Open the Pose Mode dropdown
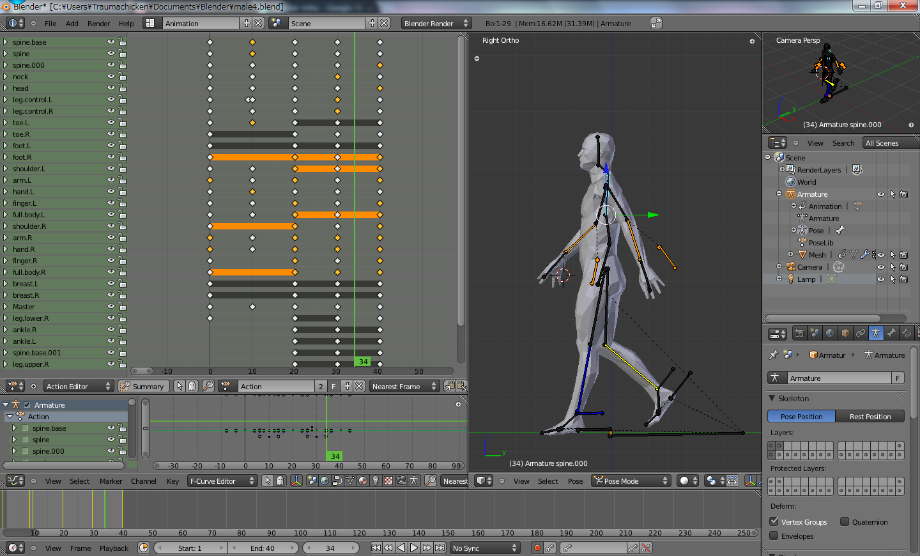The width and height of the screenshot is (920, 556). click(631, 481)
